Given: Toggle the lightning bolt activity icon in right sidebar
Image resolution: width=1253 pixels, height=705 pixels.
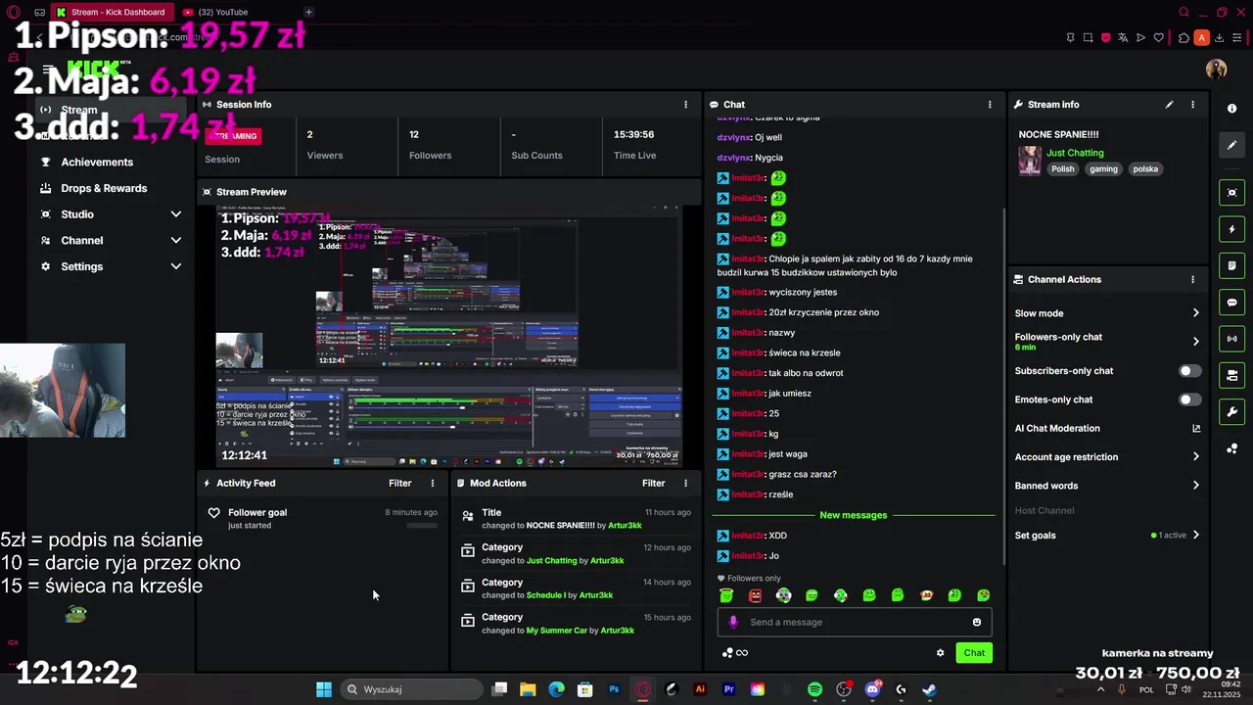Looking at the screenshot, I should point(1232,229).
